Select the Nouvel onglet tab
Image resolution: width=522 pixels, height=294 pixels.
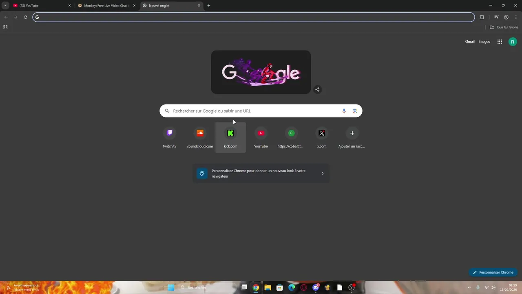(x=171, y=6)
